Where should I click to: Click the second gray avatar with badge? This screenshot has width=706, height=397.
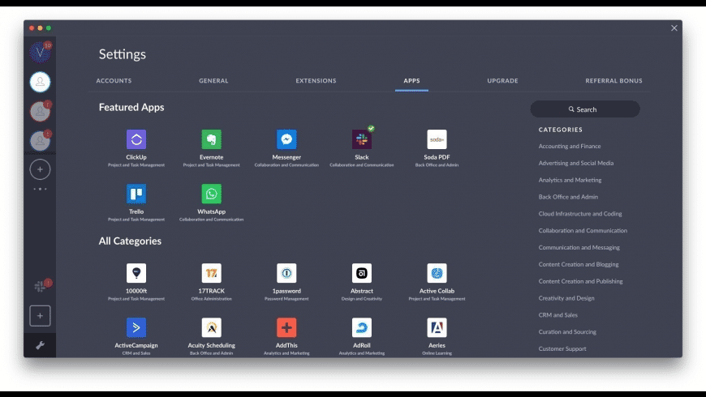click(40, 111)
